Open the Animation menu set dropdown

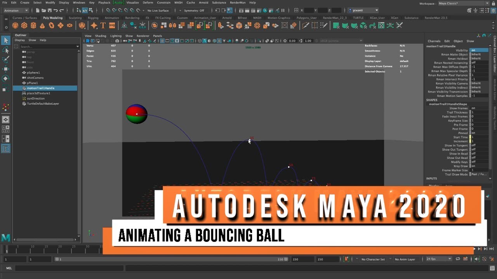pos(16,10)
